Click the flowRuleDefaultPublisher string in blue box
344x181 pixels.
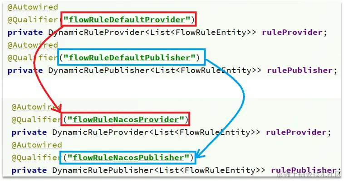129,57
